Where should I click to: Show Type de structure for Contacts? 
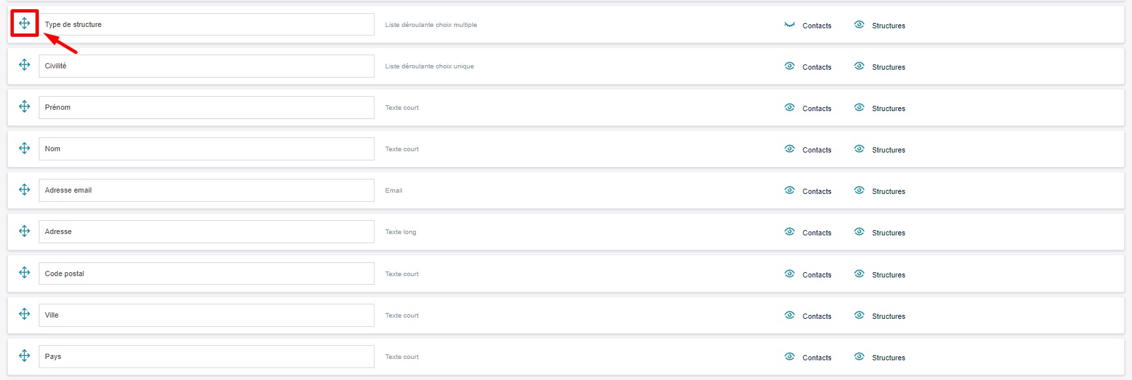click(x=790, y=25)
